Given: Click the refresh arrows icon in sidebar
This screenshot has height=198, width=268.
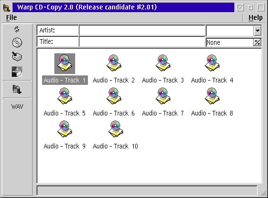Looking at the screenshot, I should (x=17, y=29).
